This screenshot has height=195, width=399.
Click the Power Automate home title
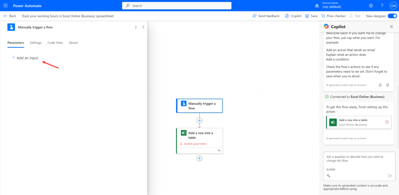pyautogui.click(x=27, y=5)
